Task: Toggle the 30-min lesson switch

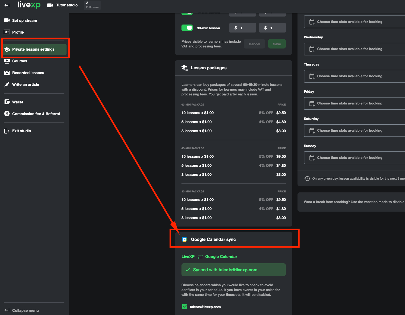Action: coord(187,28)
